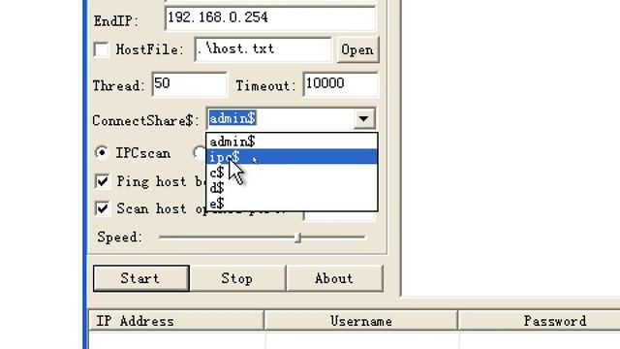The width and height of the screenshot is (620, 349).
Task: Toggle the Scan host open port checkbox
Action: [x=103, y=208]
